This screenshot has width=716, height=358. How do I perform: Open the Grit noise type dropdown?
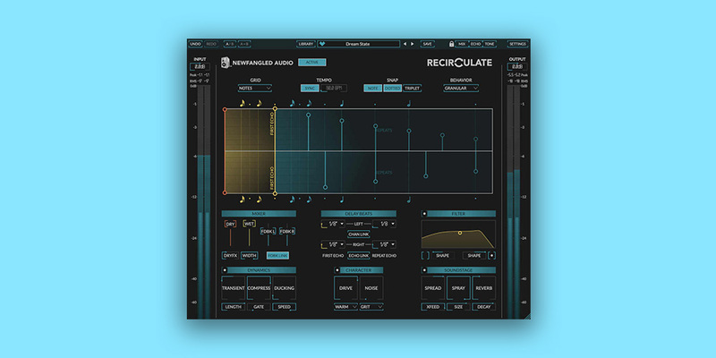(x=371, y=307)
